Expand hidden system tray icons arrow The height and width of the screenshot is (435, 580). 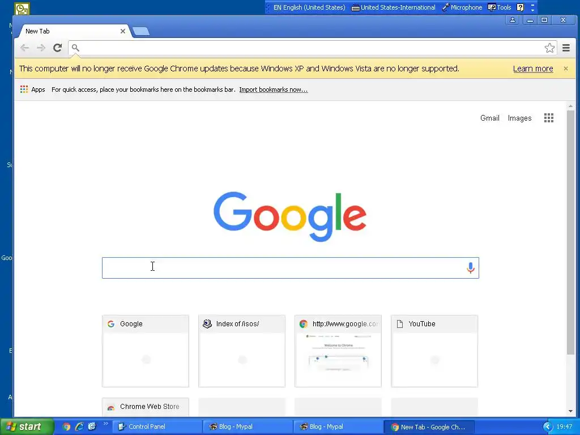[548, 427]
